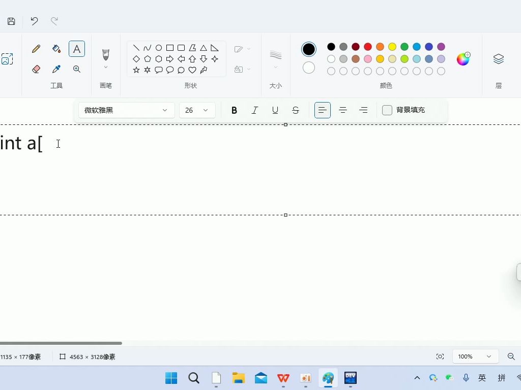521x390 pixels.
Task: Select the heart shape
Action: pyautogui.click(x=192, y=70)
